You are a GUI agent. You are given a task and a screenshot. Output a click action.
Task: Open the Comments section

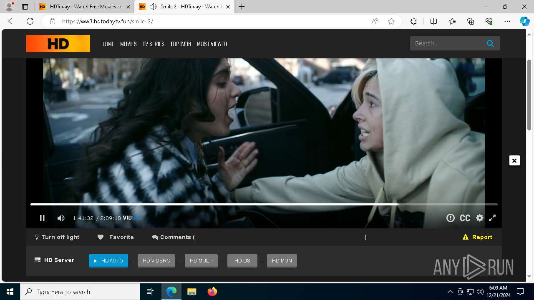(174, 237)
